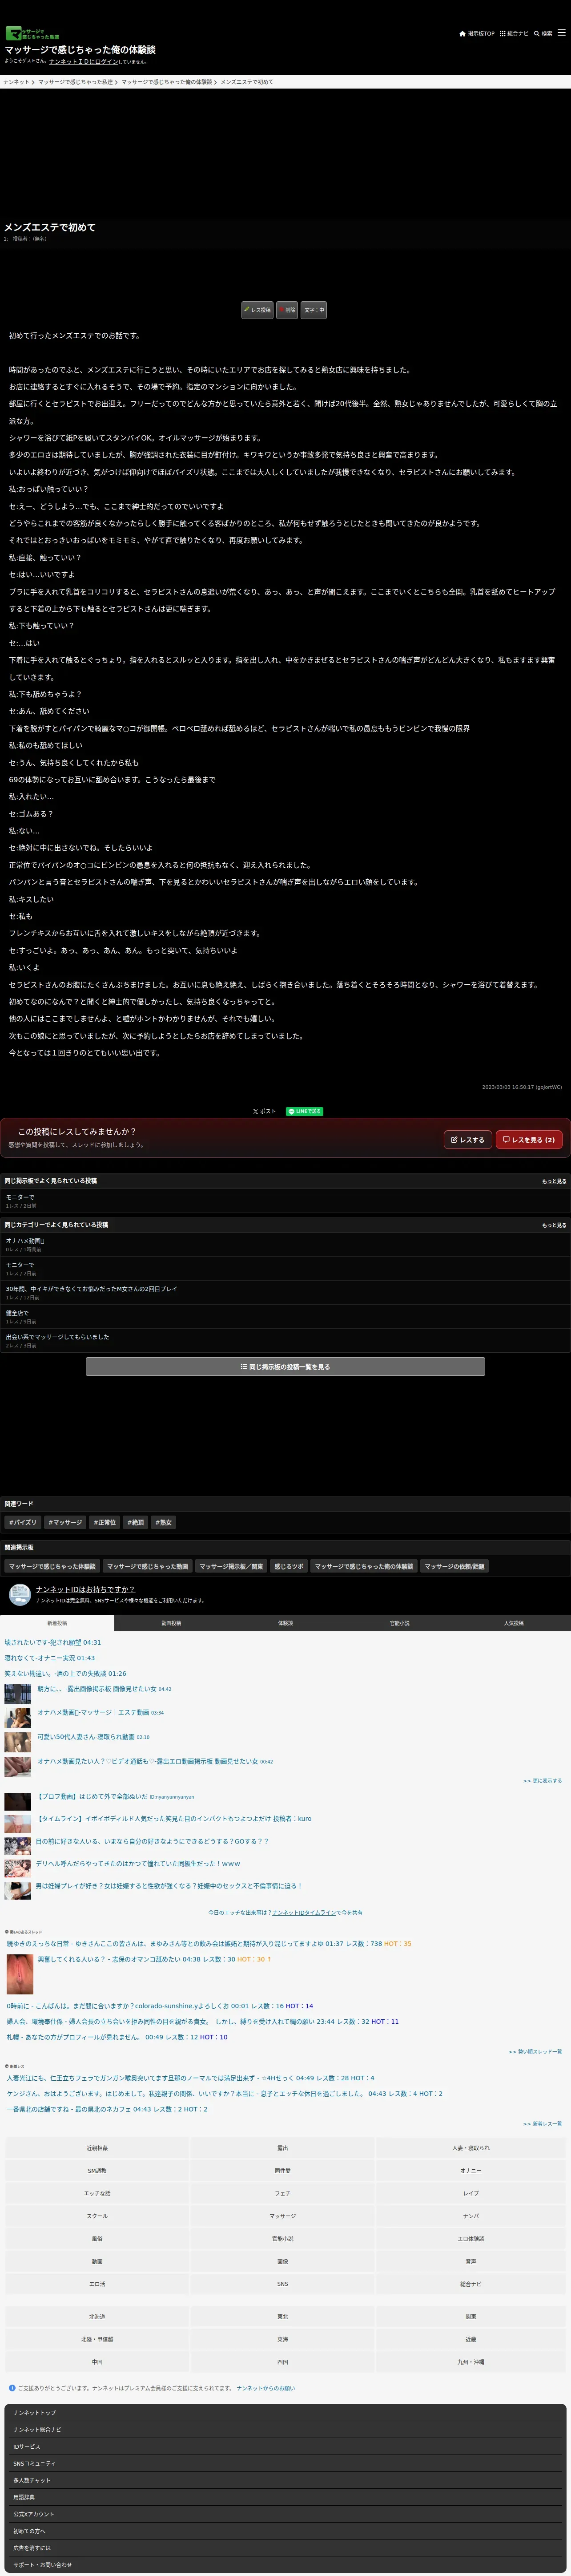Click >> 新着レス一覧
Image resolution: width=571 pixels, height=2576 pixels.
[x=542, y=2123]
